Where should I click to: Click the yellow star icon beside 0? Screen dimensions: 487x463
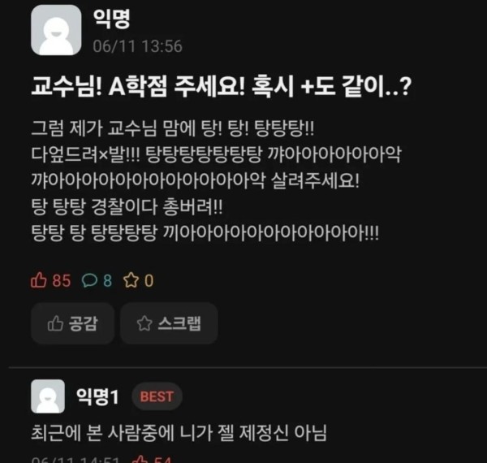[x=131, y=280]
